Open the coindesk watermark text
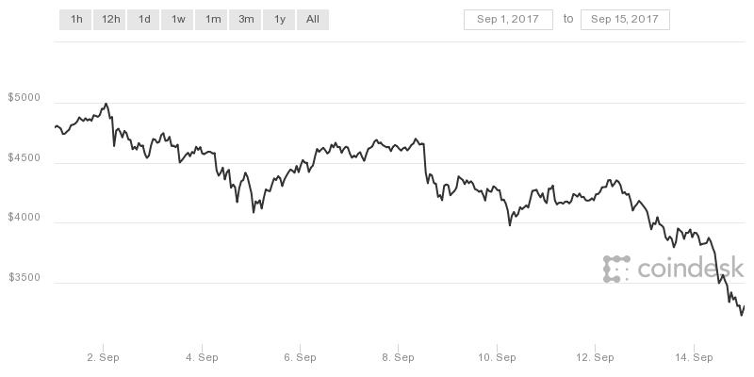Image resolution: width=754 pixels, height=377 pixels. 683,270
